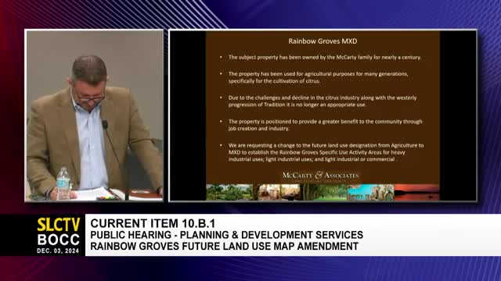501x281 pixels.
Task: Select the Dec. 03, 2024 date text
Action: [58, 251]
